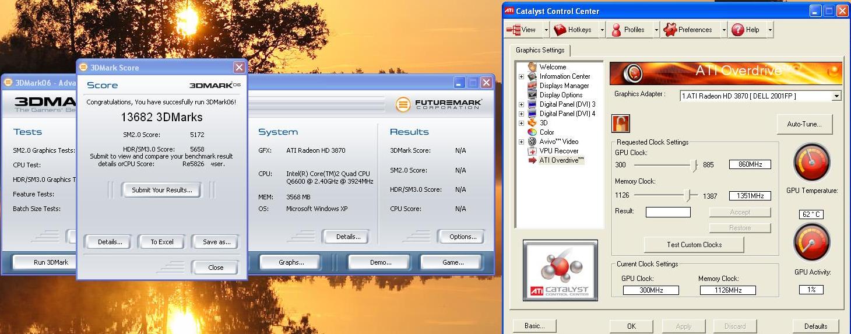Click the Catalyst Control Center logo image
Viewport: 851px width, 334px height.
560,270
